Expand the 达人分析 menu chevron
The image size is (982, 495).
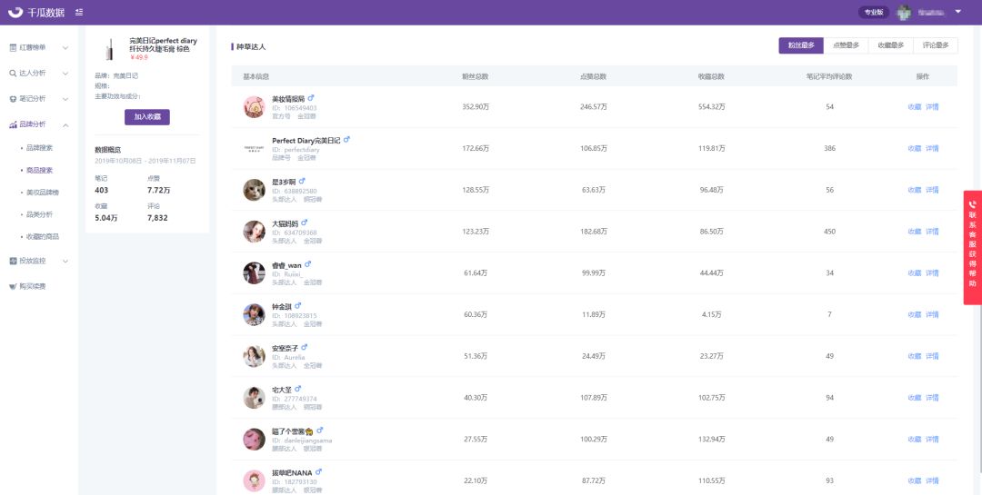(x=65, y=74)
